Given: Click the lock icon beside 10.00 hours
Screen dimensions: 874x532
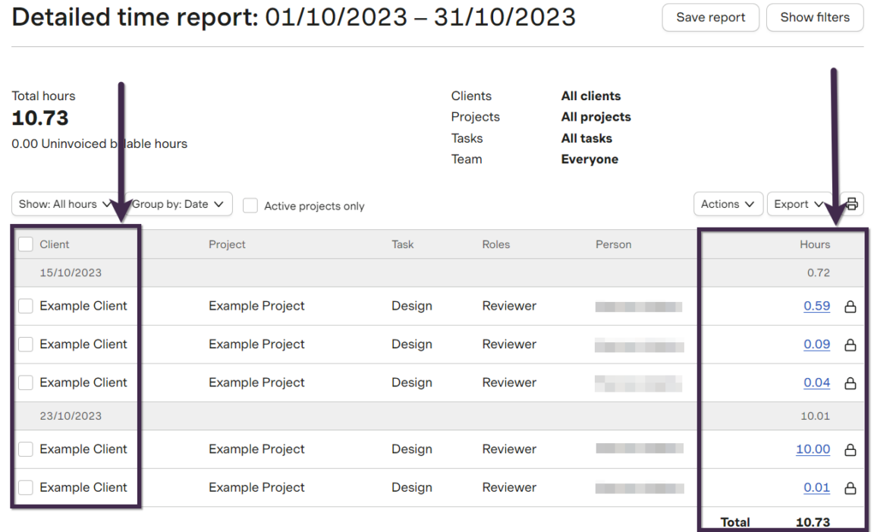Looking at the screenshot, I should [x=850, y=450].
